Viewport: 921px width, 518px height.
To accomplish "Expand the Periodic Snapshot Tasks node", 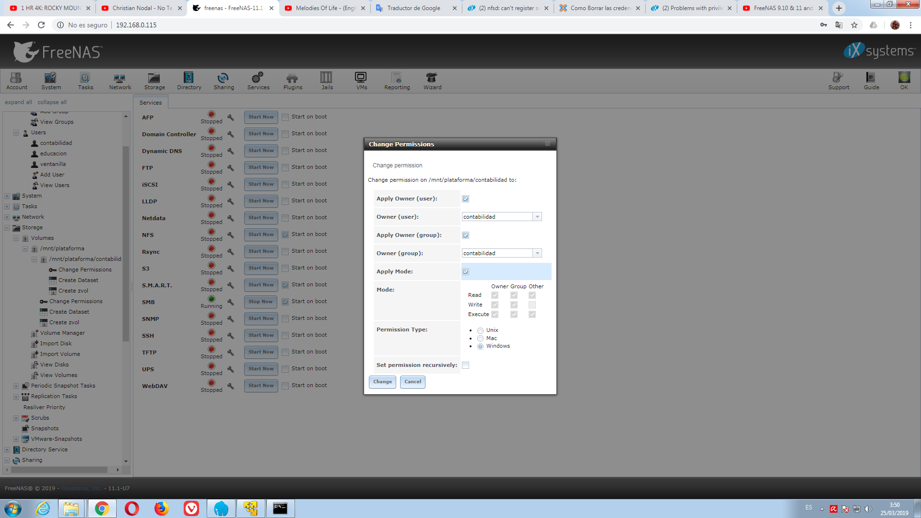I will 16,386.
